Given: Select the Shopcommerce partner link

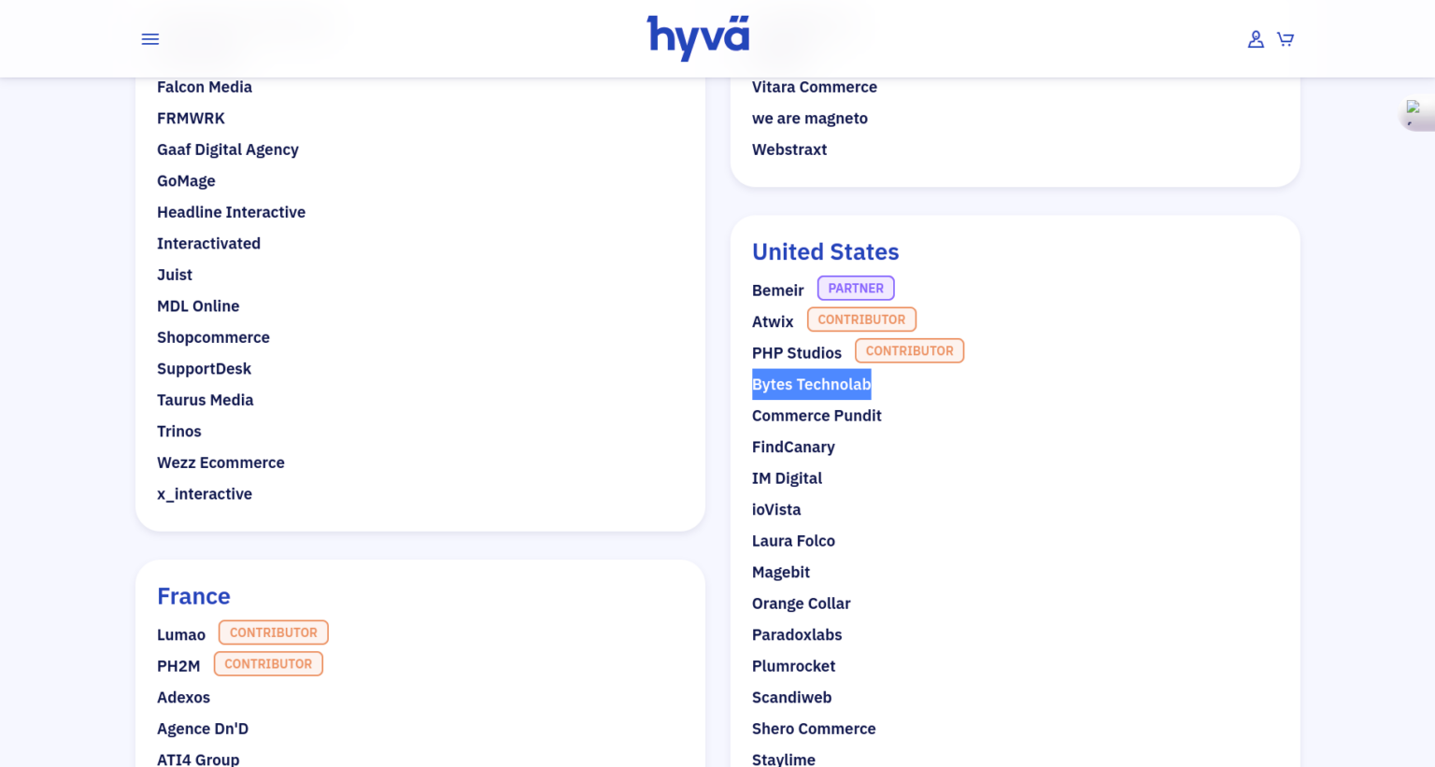Looking at the screenshot, I should (x=213, y=337).
